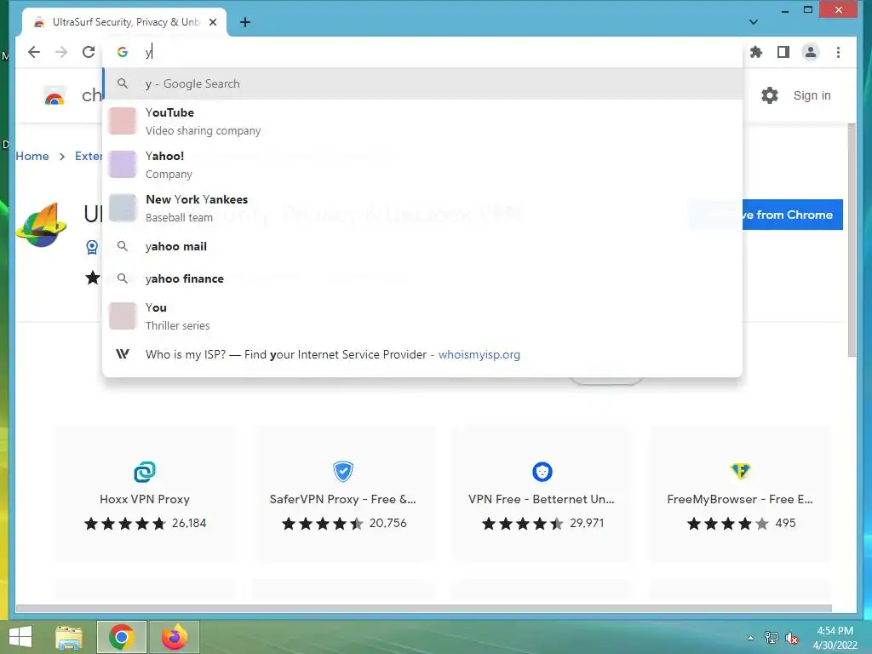The height and width of the screenshot is (654, 872).
Task: Click the SaferVPN shield icon
Action: [x=343, y=472]
